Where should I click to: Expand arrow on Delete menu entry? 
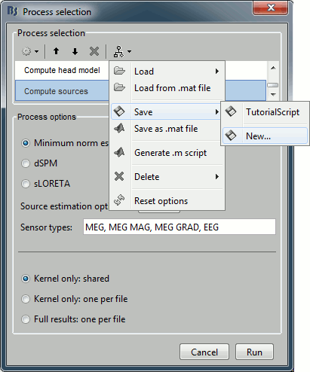[x=217, y=177]
